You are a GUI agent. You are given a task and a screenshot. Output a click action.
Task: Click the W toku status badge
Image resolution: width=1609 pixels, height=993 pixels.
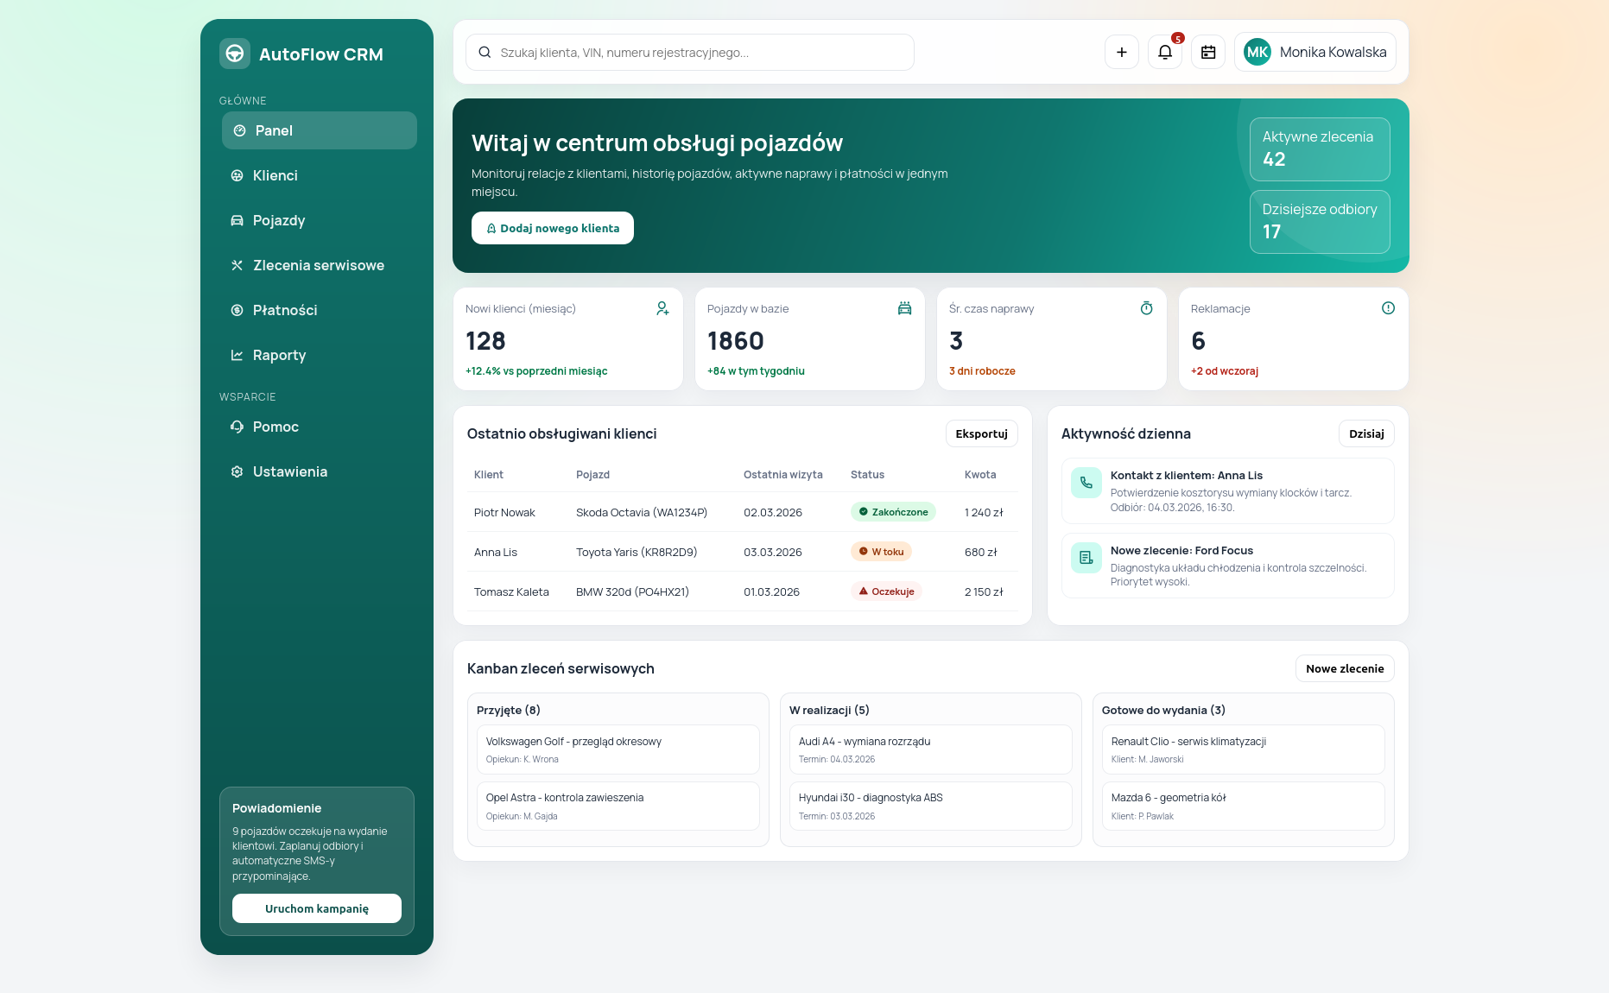pyautogui.click(x=881, y=552)
